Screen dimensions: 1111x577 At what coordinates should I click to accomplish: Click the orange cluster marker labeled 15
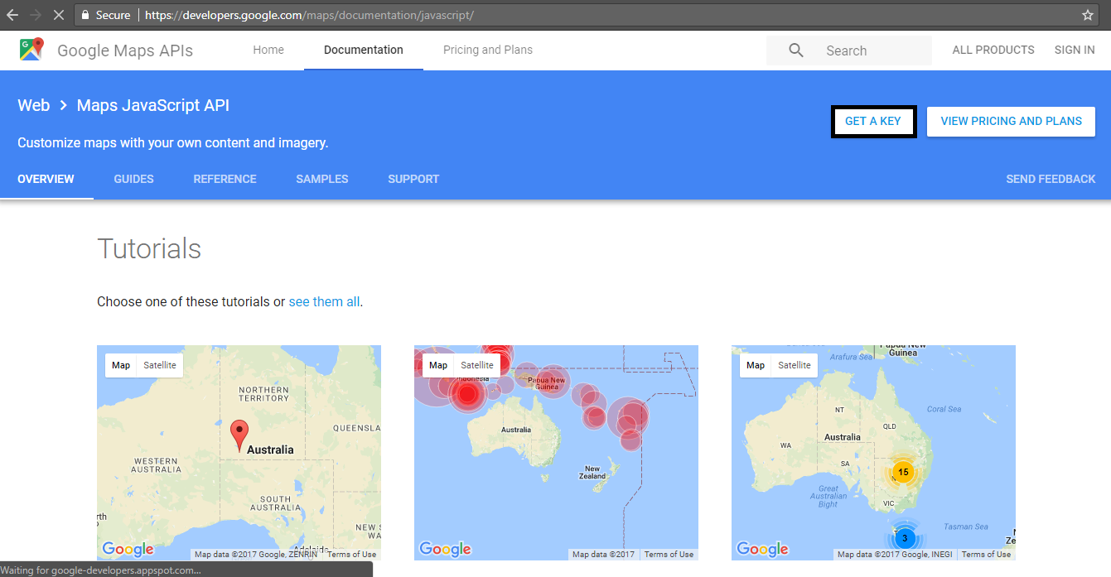[903, 472]
